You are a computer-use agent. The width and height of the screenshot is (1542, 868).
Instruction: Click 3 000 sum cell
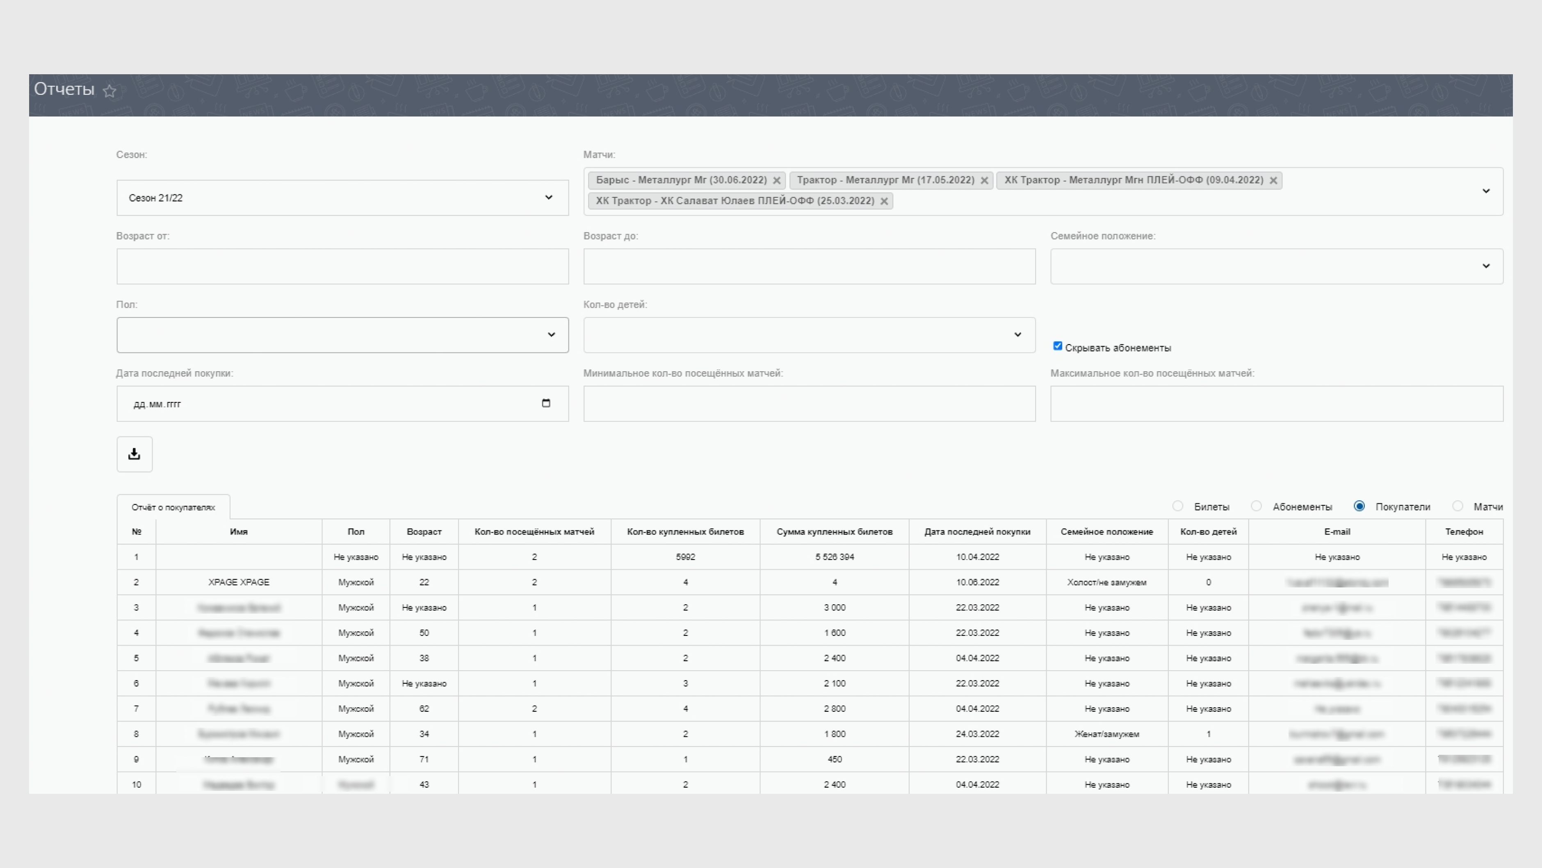(x=835, y=607)
